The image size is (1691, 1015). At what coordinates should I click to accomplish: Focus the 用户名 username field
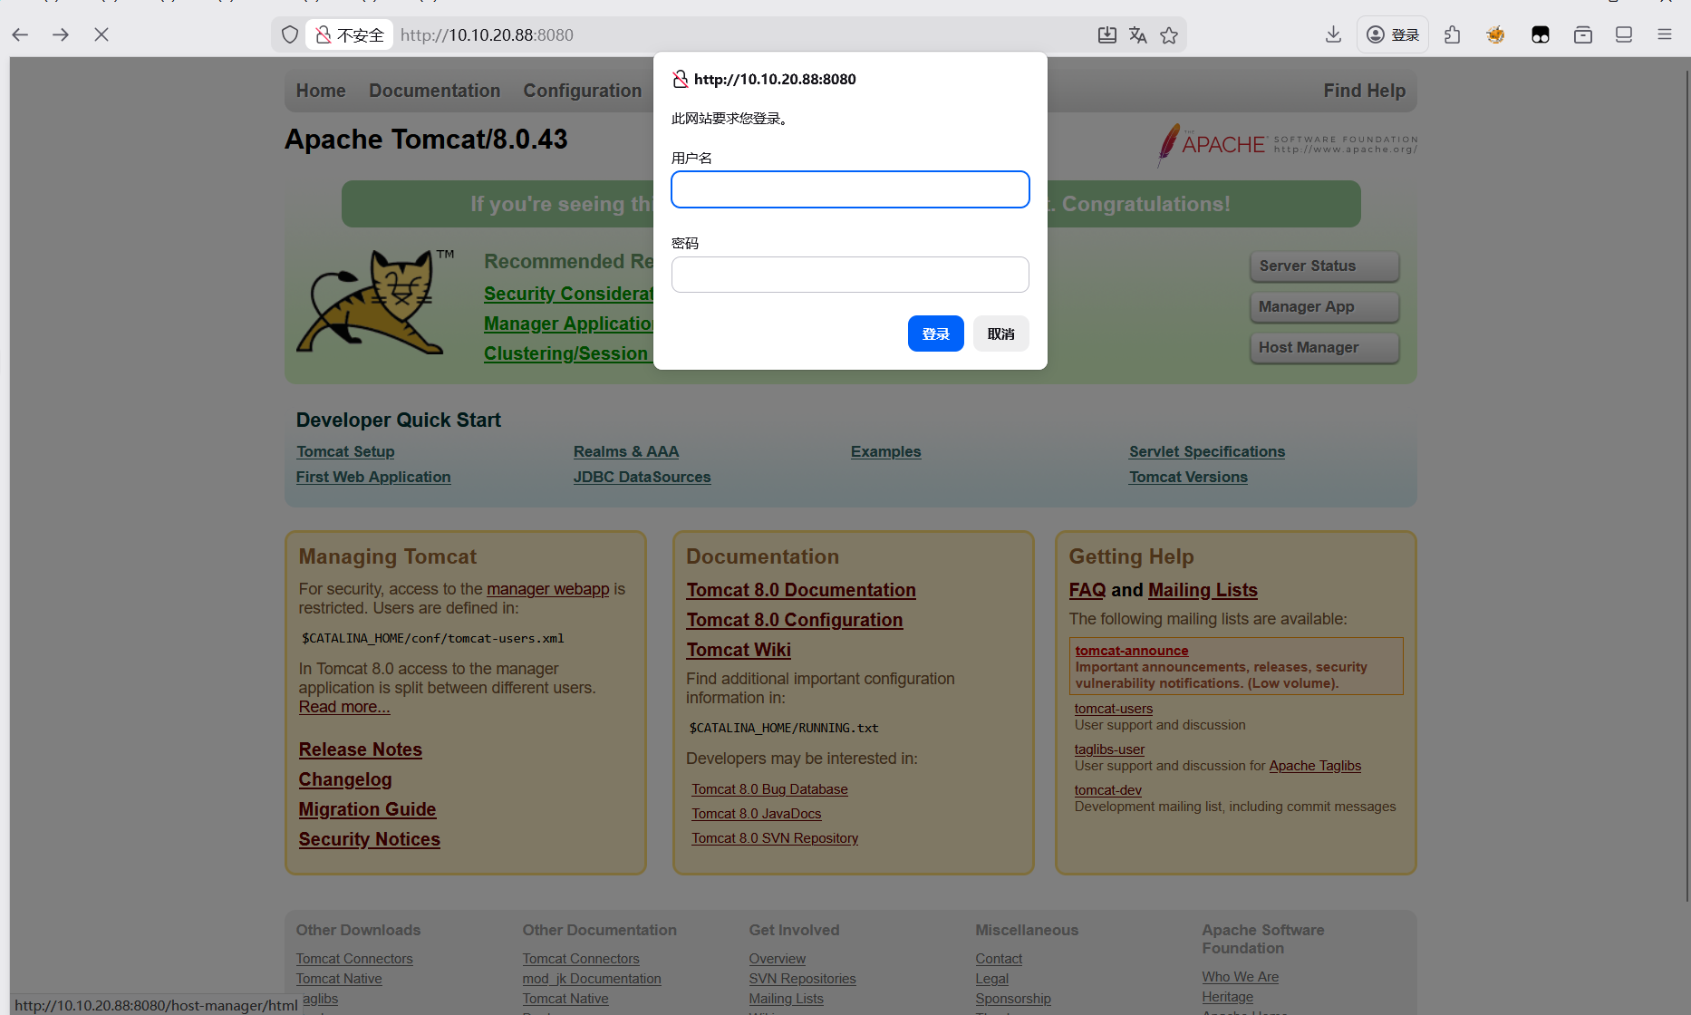pos(850,189)
